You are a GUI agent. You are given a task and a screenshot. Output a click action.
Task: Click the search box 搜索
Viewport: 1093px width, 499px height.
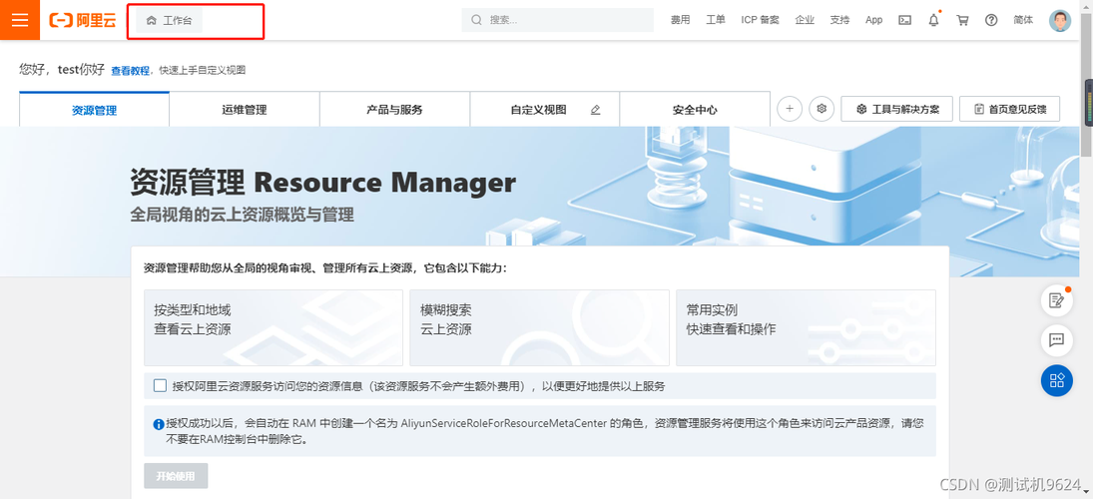[557, 20]
